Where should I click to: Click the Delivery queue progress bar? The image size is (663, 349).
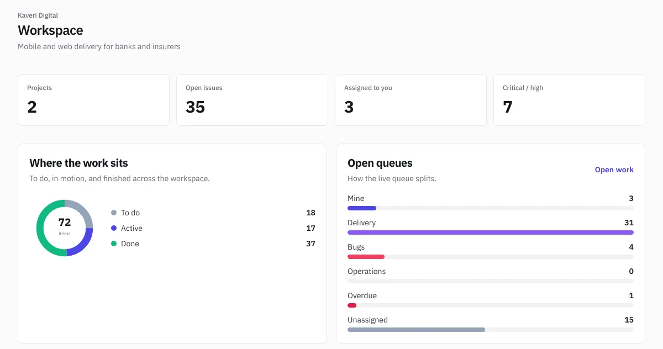click(x=491, y=232)
